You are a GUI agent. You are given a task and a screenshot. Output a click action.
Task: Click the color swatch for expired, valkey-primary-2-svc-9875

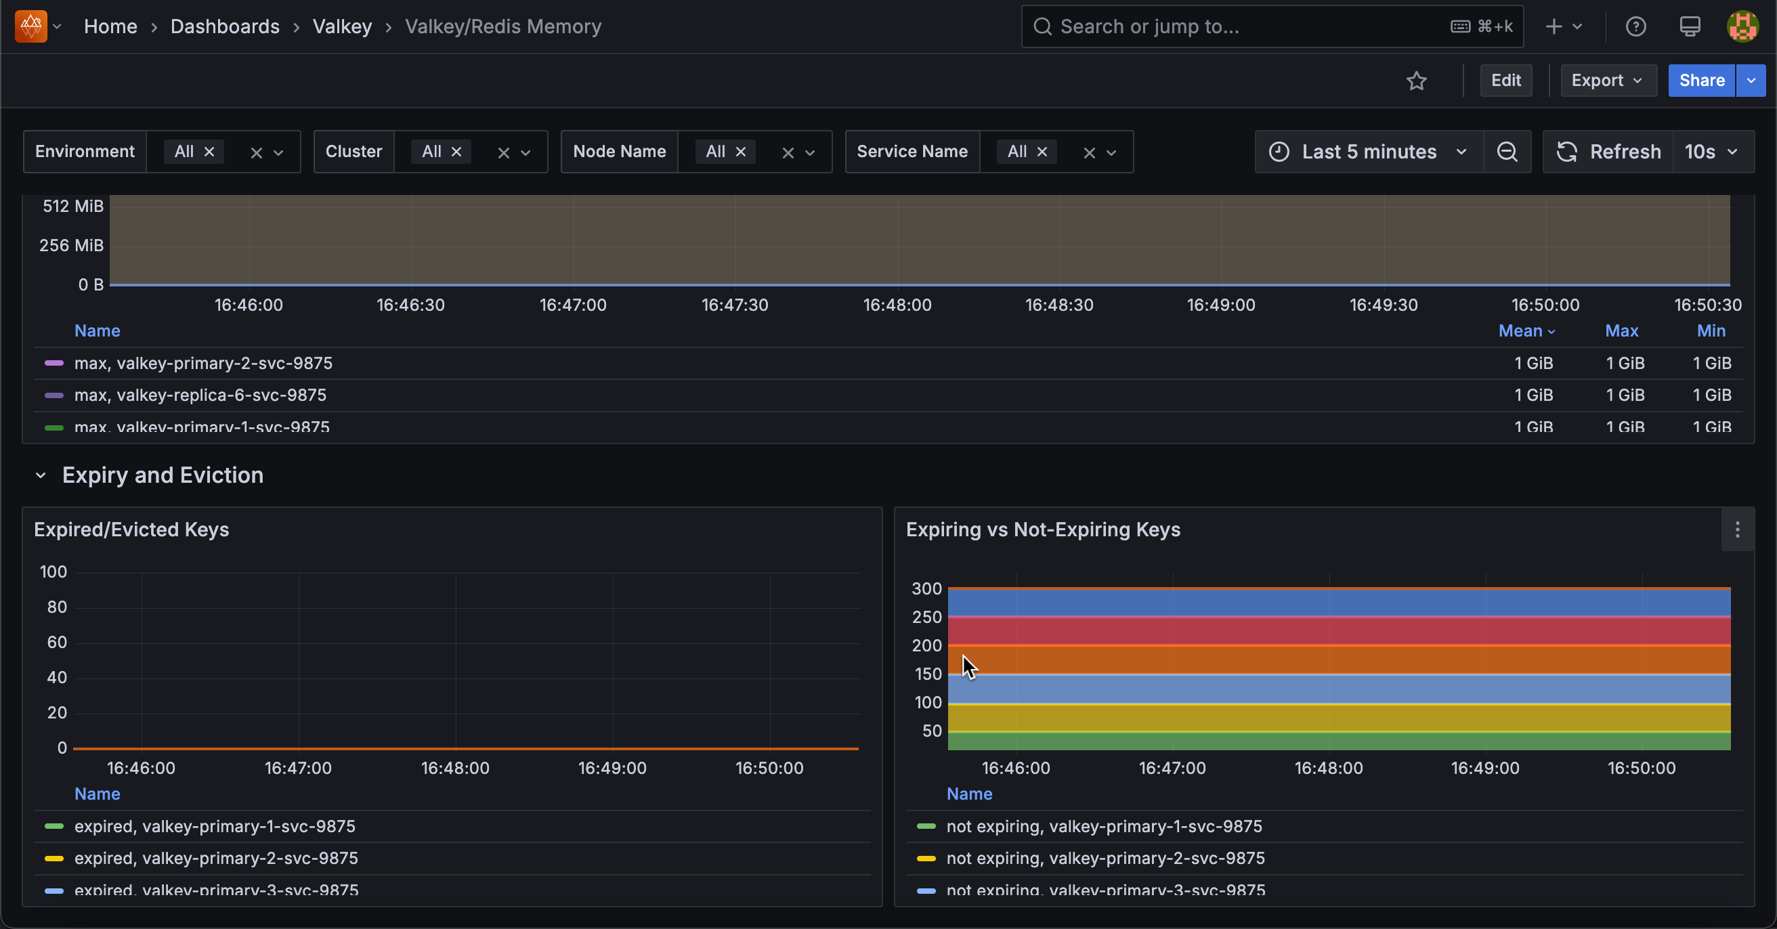coord(53,858)
